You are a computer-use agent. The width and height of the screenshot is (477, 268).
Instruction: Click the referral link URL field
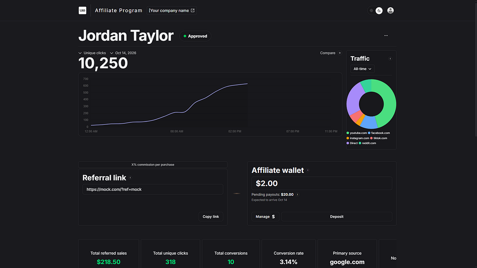[153, 189]
